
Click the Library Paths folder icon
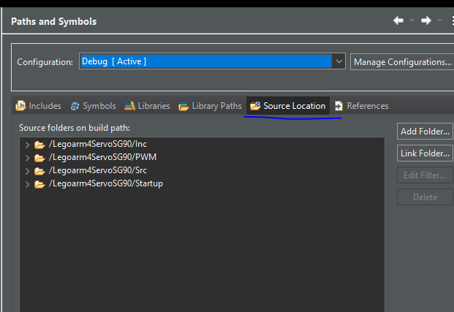184,107
